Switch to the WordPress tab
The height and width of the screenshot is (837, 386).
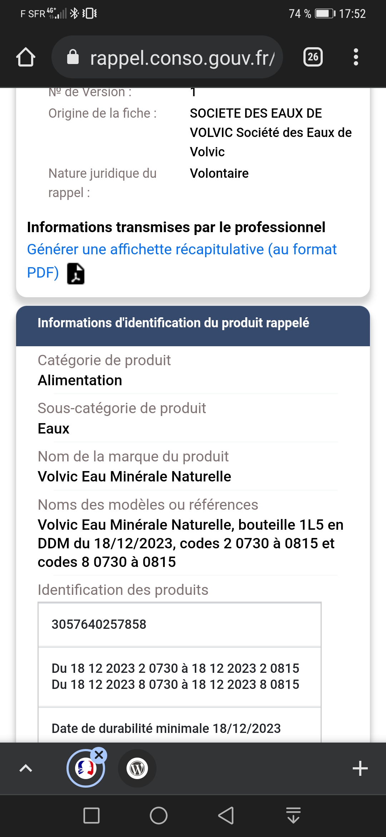pyautogui.click(x=137, y=768)
